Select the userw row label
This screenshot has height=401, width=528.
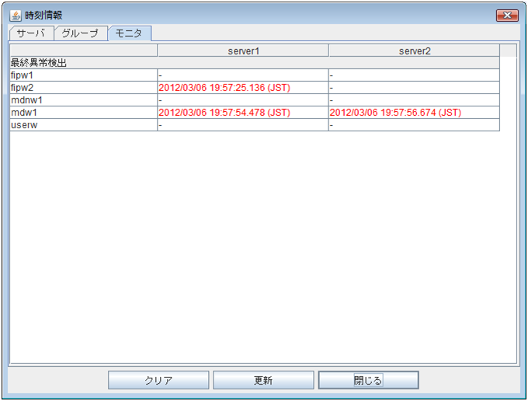(23, 125)
